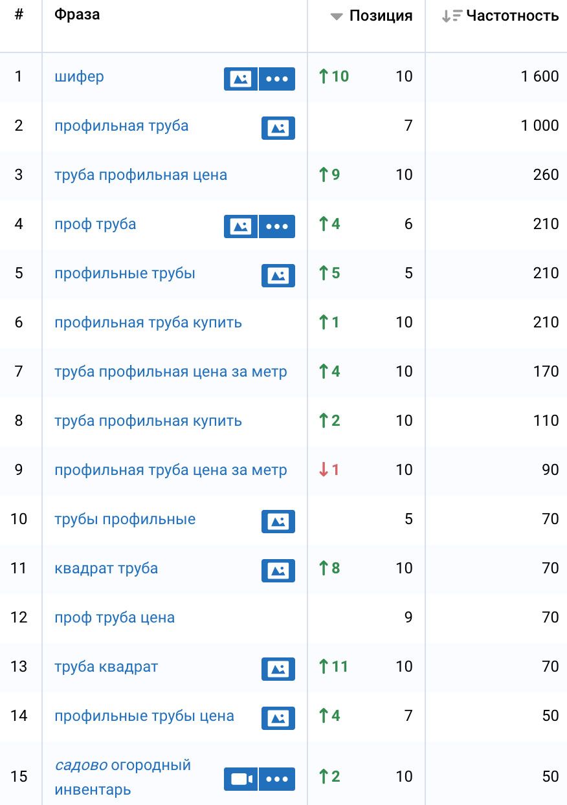The image size is (567, 805).
Task: Click image icon in квадрат труба row
Action: point(278,570)
